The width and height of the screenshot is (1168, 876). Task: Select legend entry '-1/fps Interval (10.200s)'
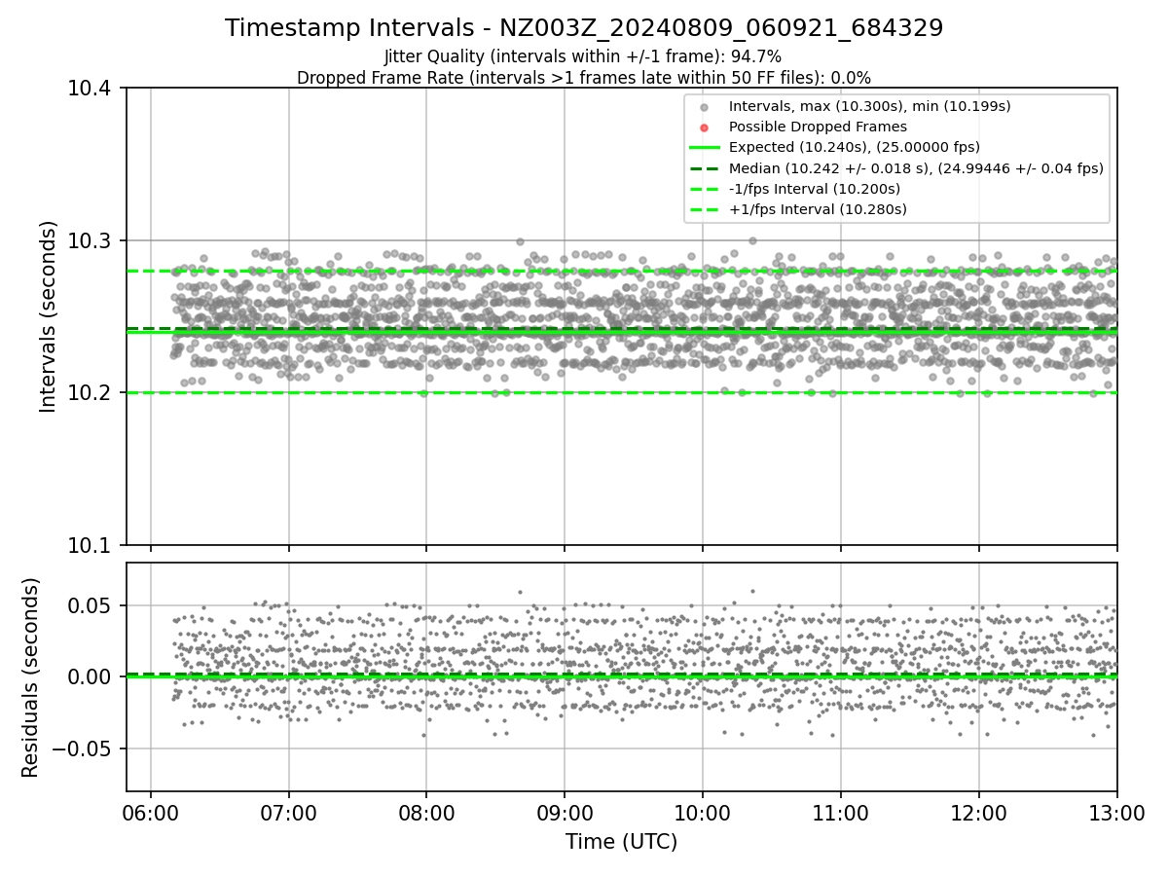click(815, 189)
